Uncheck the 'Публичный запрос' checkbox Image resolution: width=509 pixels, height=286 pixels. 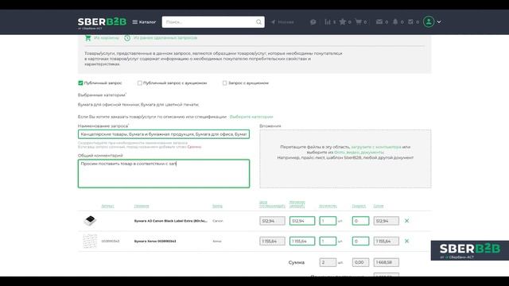click(x=80, y=83)
